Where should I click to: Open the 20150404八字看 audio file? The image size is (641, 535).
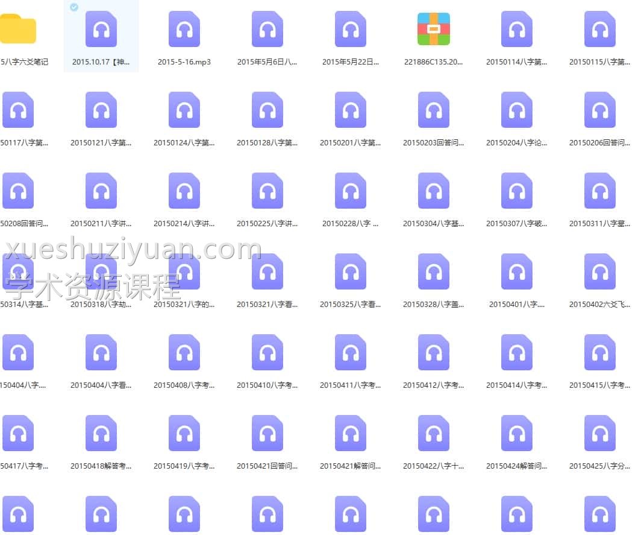click(x=101, y=352)
